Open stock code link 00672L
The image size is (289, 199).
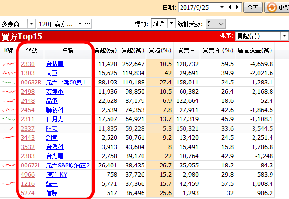click(x=31, y=166)
